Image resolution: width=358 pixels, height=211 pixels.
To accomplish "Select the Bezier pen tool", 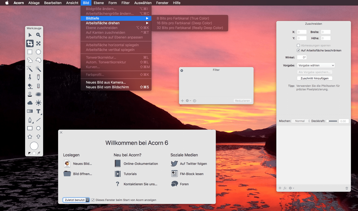I will (x=30, y=120).
